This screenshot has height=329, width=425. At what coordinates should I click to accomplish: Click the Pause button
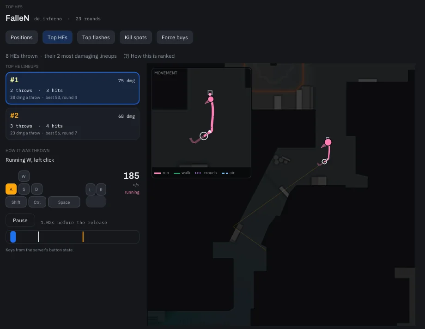[x=20, y=220]
